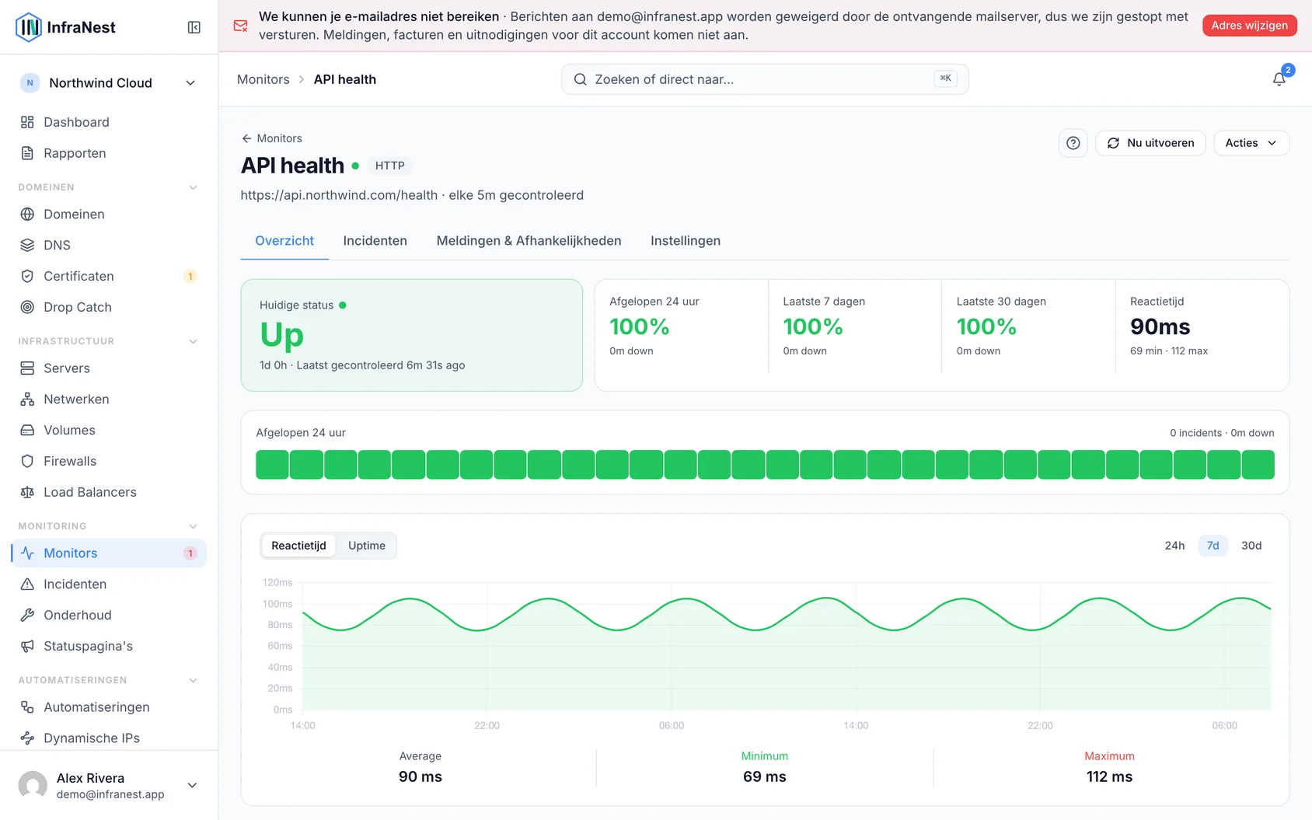Collapse the sidebar panel icon
Viewport: 1312px width, 820px height.
(194, 27)
